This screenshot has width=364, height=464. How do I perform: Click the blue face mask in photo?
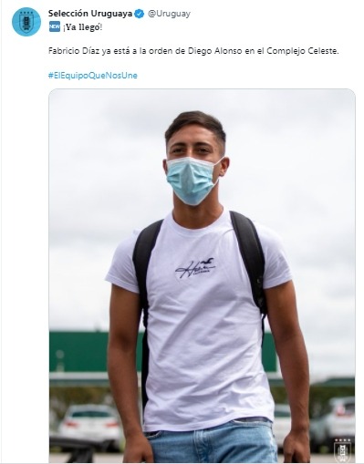pyautogui.click(x=193, y=180)
